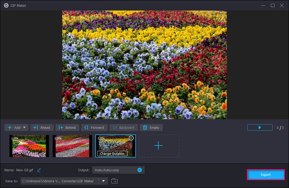Viewport: 289px width, 188px height.
Task: Open the output settings gear
Action: click(x=139, y=170)
